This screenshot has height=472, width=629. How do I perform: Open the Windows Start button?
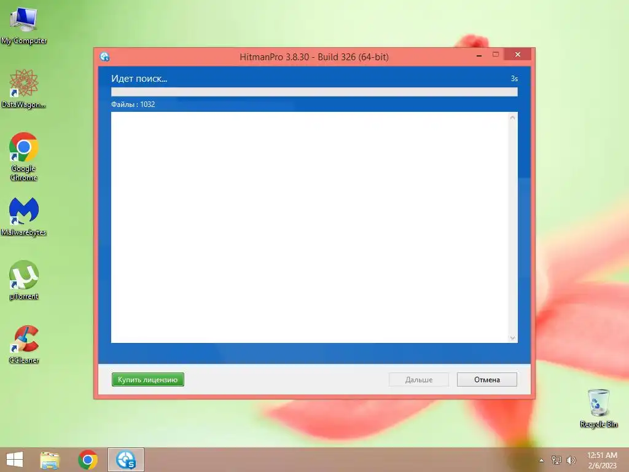pyautogui.click(x=15, y=460)
